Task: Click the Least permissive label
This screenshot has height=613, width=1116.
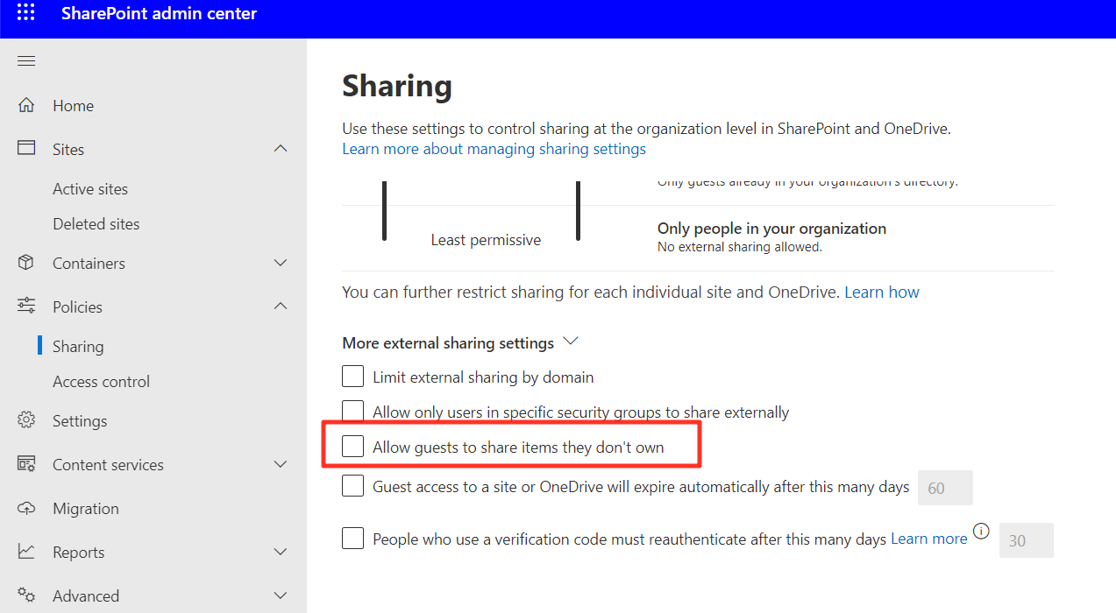Action: (x=486, y=240)
